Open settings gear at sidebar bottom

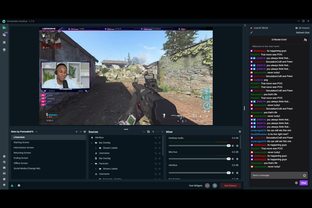(4, 185)
